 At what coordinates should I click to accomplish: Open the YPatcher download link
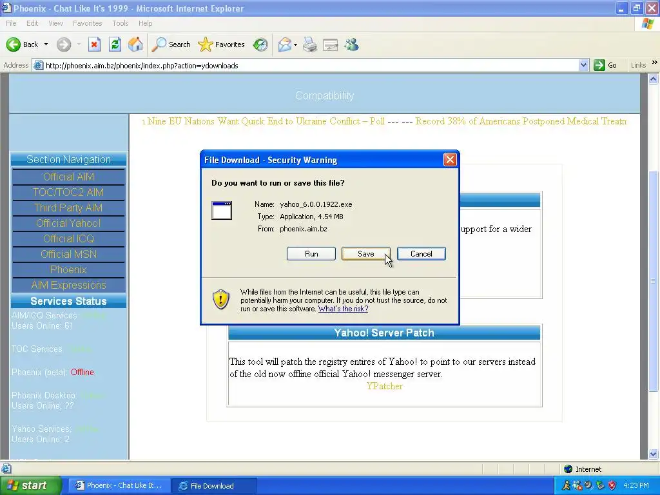click(x=384, y=386)
